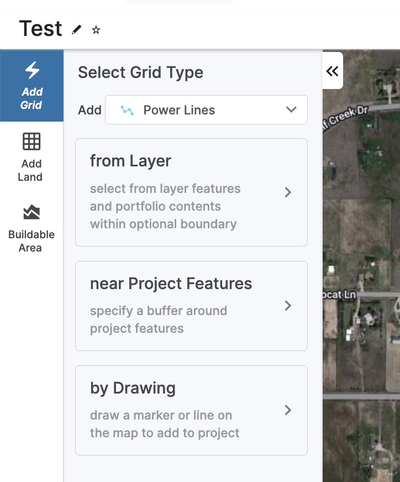Click the pencil icon beside Test title
This screenshot has height=482, width=400.
point(76,29)
